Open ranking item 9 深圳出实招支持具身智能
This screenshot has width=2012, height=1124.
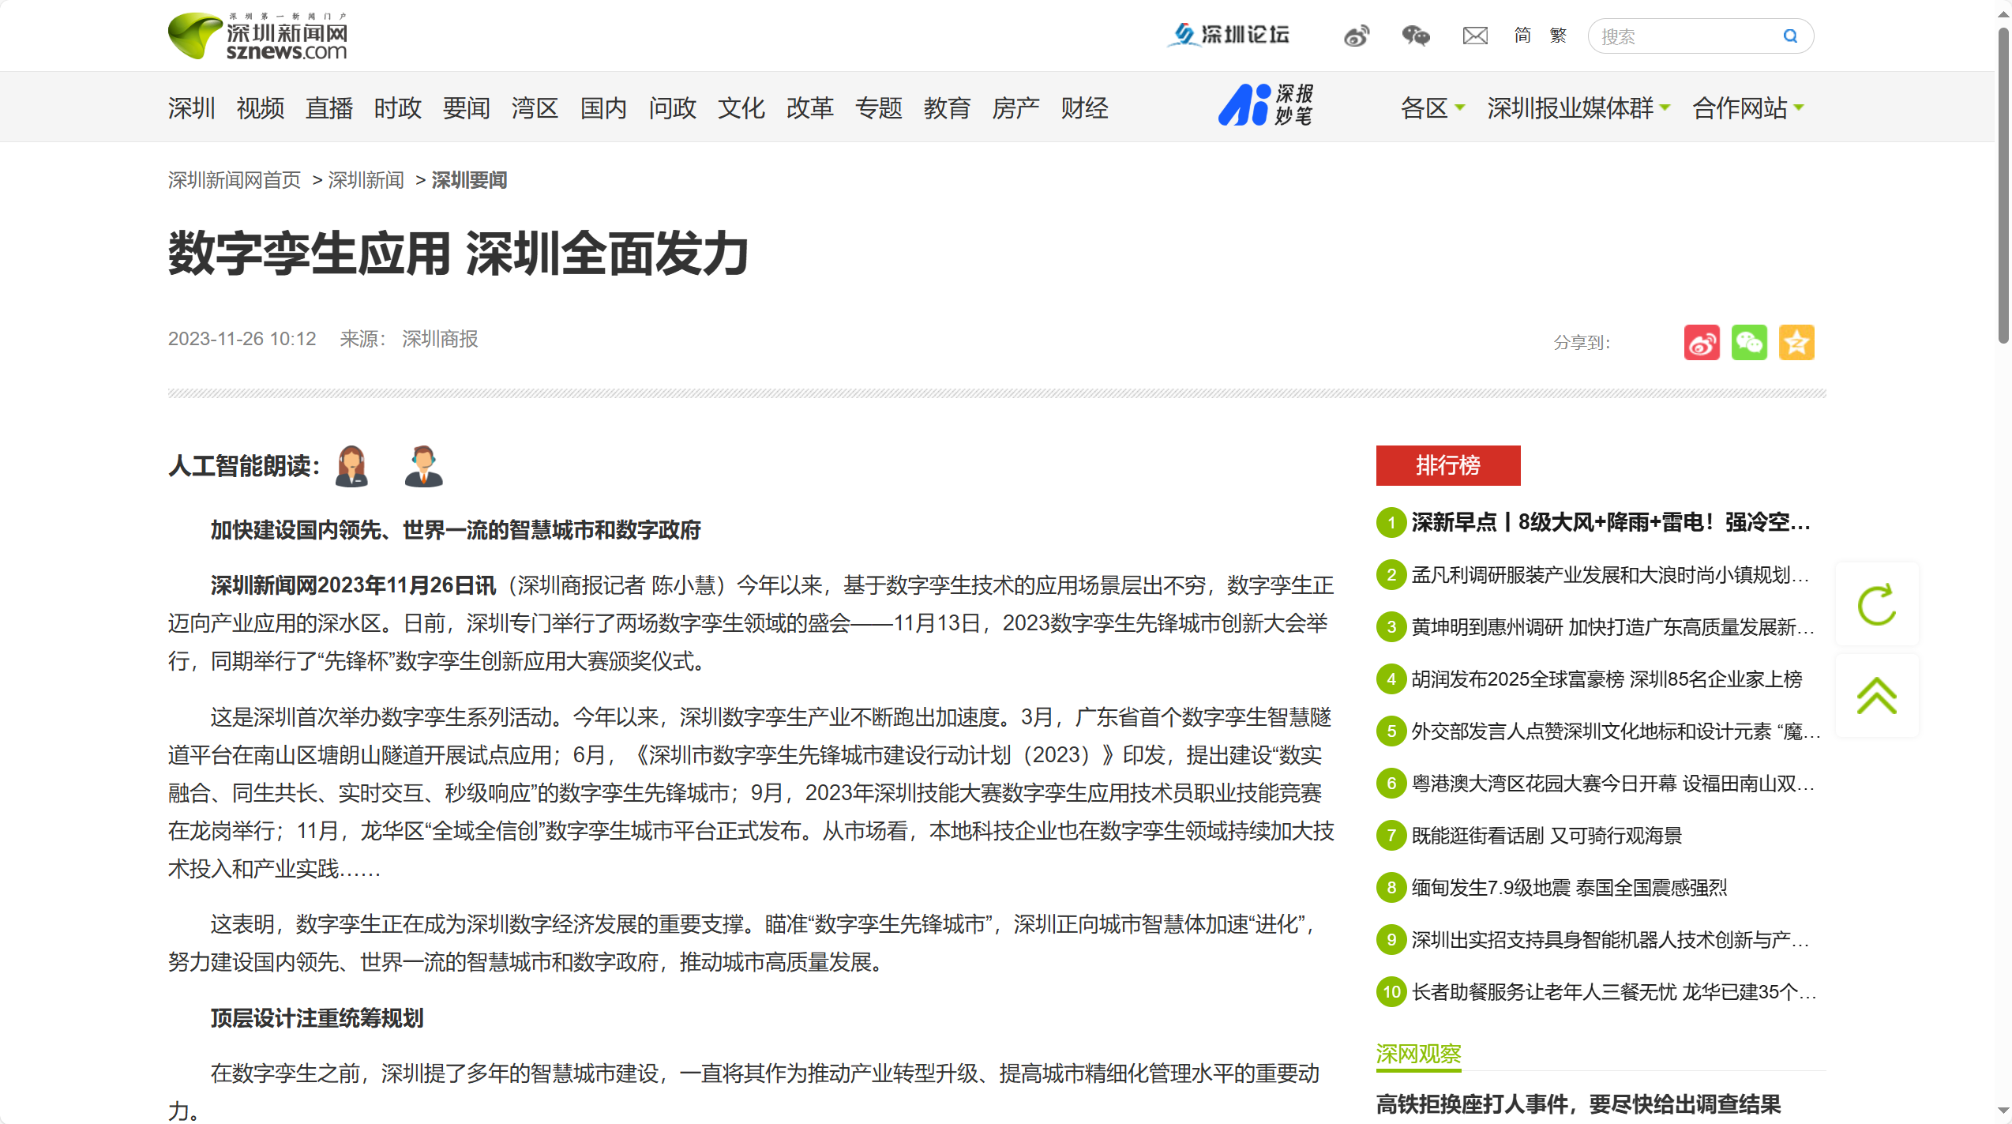(x=1610, y=939)
